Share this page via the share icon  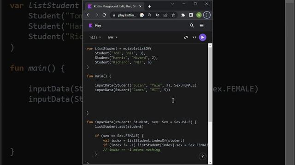[x=165, y=15]
